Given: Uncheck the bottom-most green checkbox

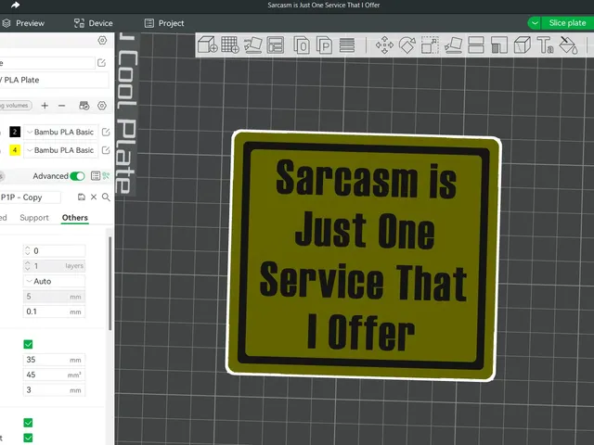Looking at the screenshot, I should (x=28, y=438).
